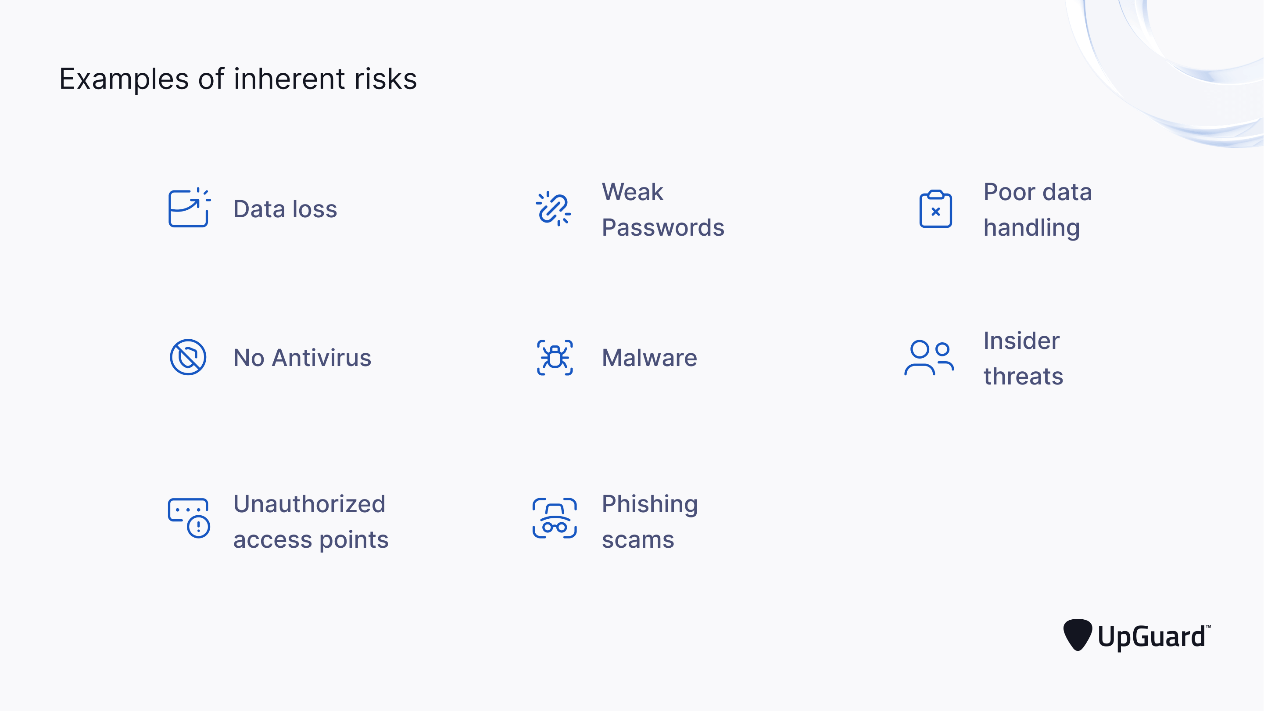Image resolution: width=1264 pixels, height=711 pixels.
Task: Click the UpGuard shield logo icon
Action: [x=1077, y=634]
